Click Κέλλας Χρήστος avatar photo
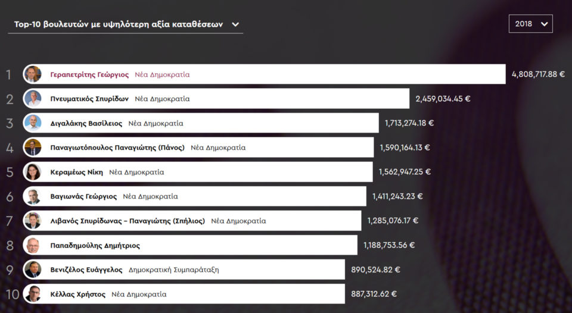Viewport: 572px width, 313px height. [x=32, y=294]
